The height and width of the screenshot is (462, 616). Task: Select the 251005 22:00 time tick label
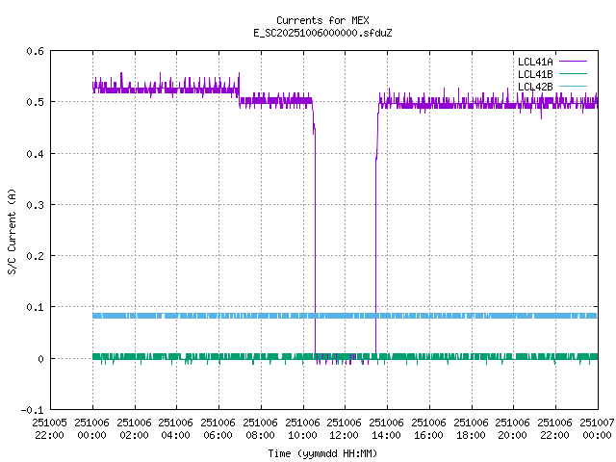pos(50,428)
